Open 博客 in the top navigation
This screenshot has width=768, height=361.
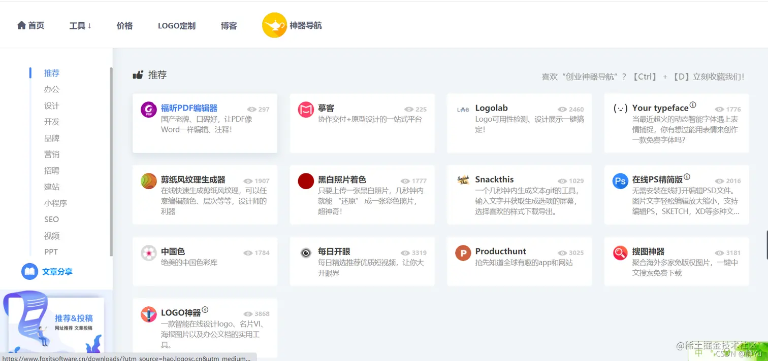(229, 25)
